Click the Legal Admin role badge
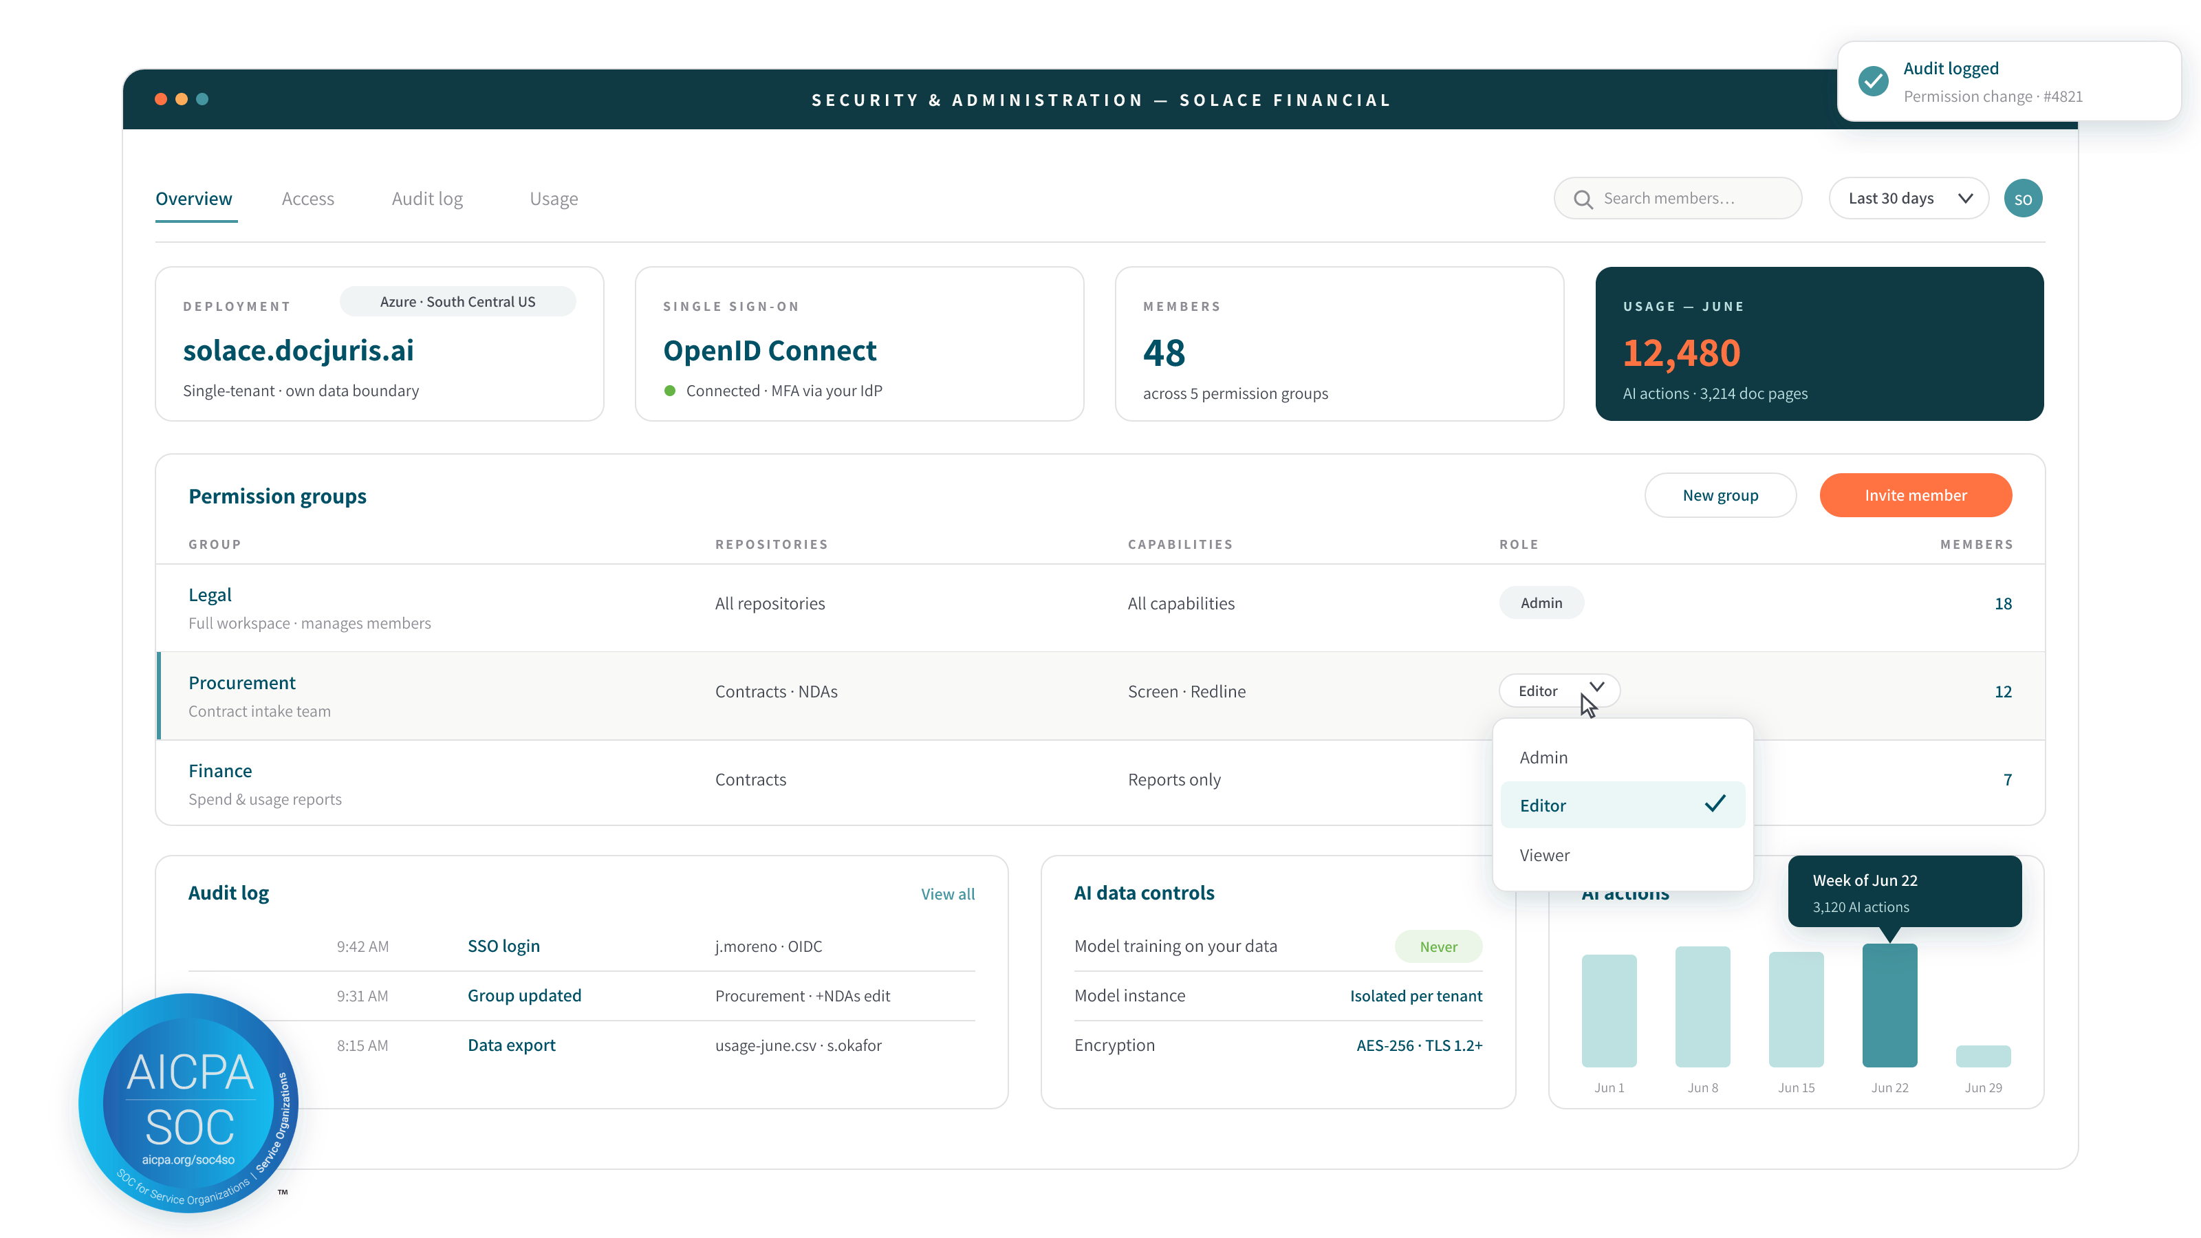2201x1238 pixels. click(1541, 602)
